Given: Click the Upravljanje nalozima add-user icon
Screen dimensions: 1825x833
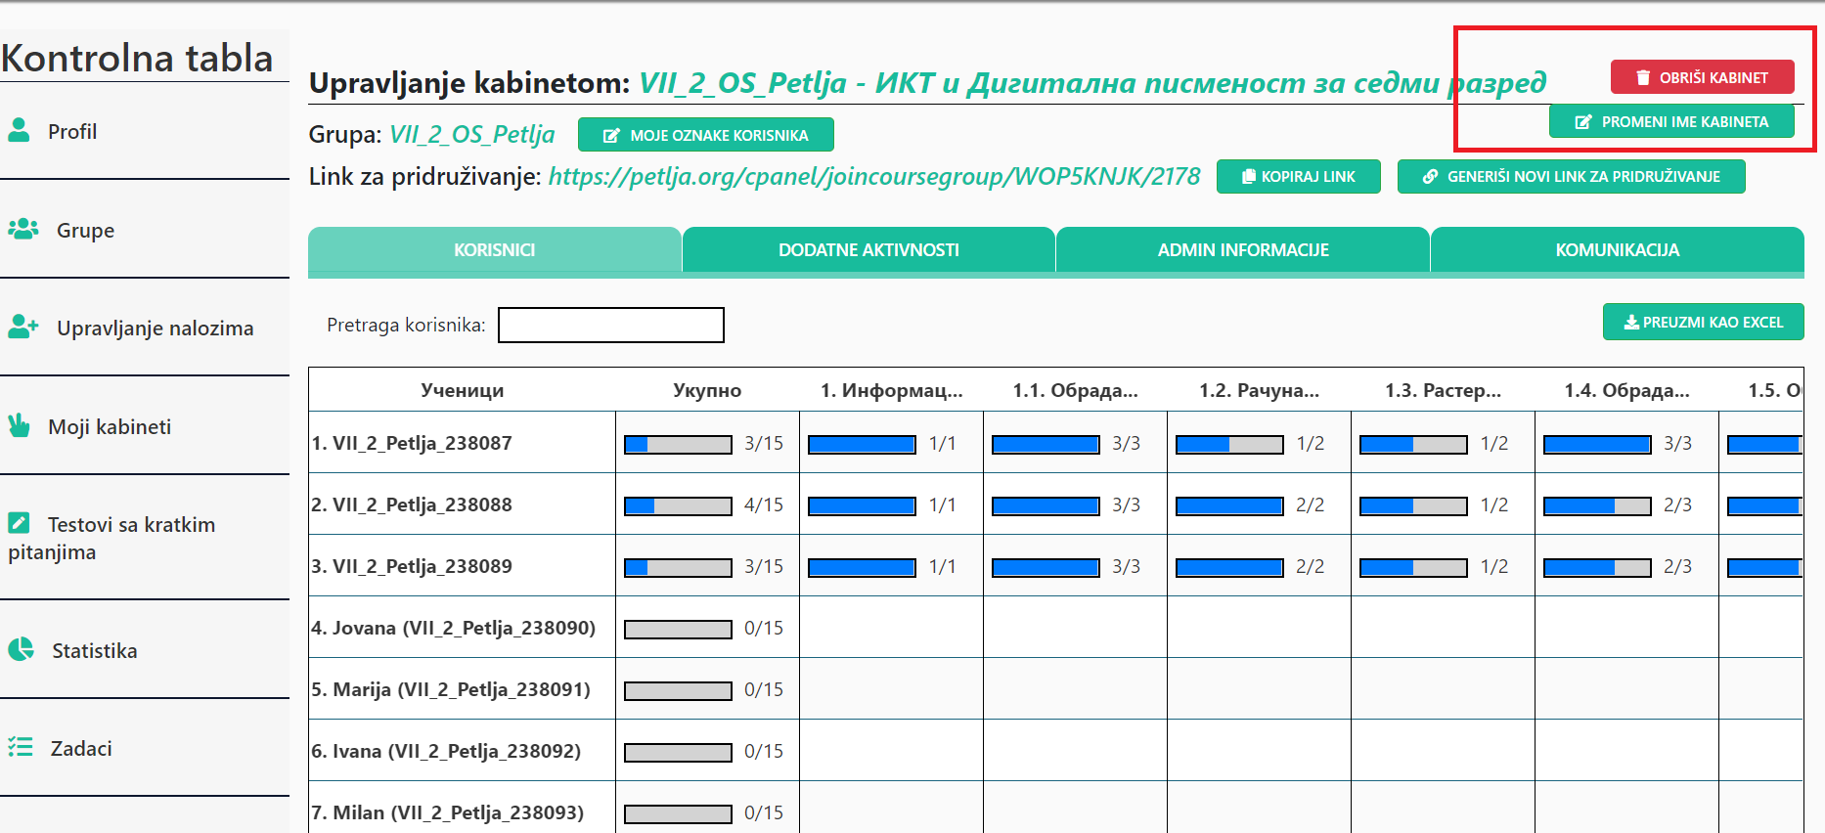Looking at the screenshot, I should point(22,327).
